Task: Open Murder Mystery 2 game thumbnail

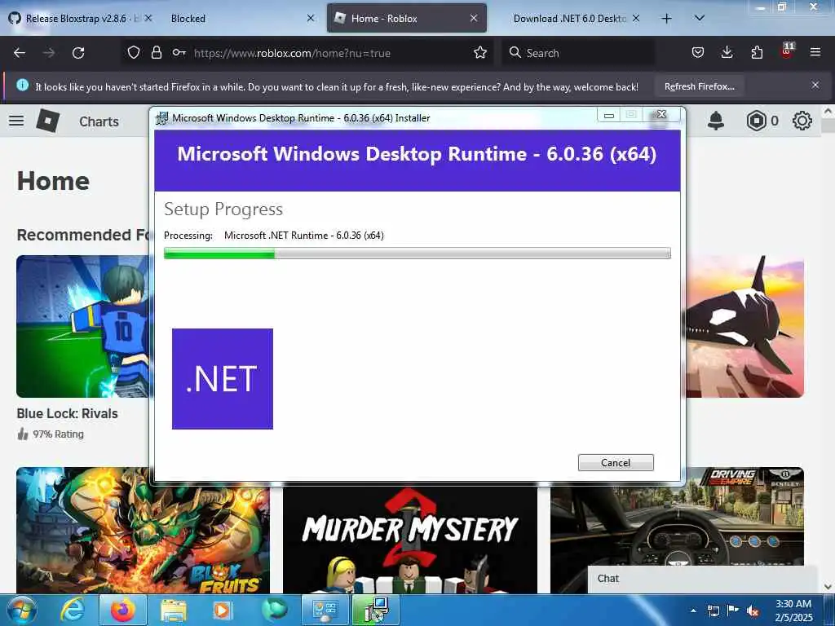Action: click(410, 539)
